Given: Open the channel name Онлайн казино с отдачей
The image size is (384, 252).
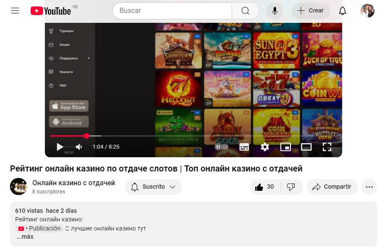Looking at the screenshot, I should pyautogui.click(x=73, y=183).
